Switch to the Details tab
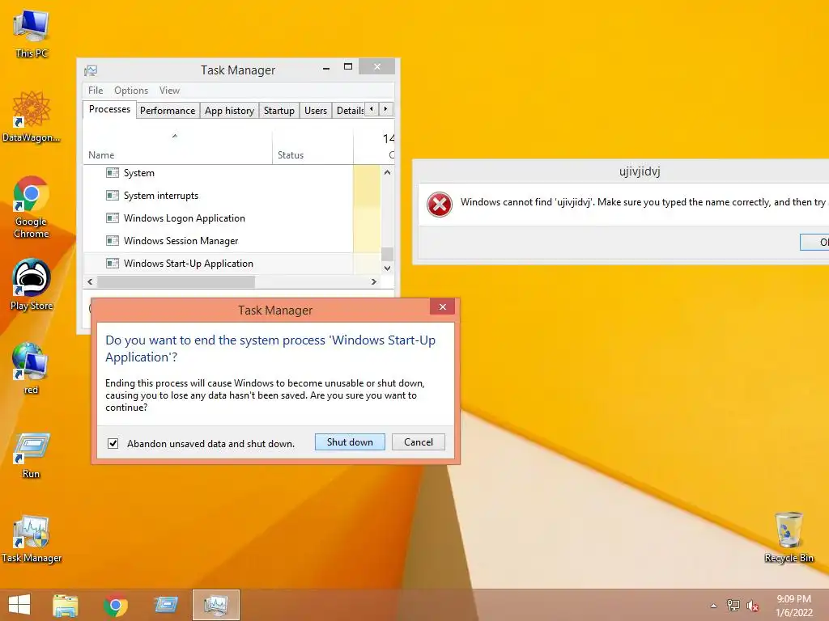 coord(349,110)
